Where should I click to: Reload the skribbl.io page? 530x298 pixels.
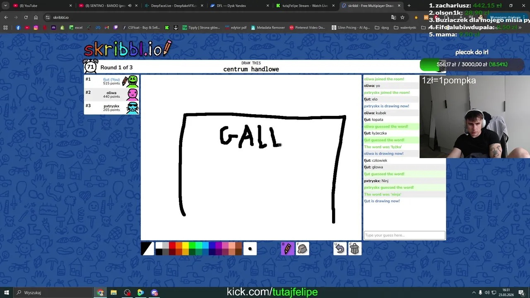pos(26,17)
